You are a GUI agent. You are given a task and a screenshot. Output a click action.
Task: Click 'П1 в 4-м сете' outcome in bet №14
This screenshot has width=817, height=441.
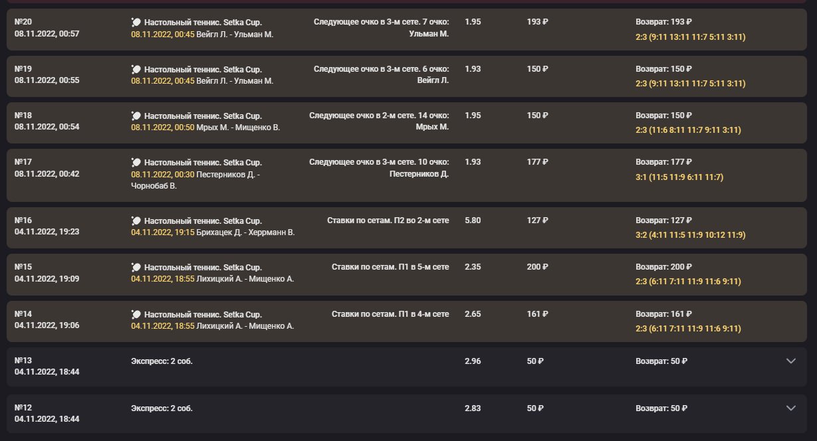click(x=423, y=314)
